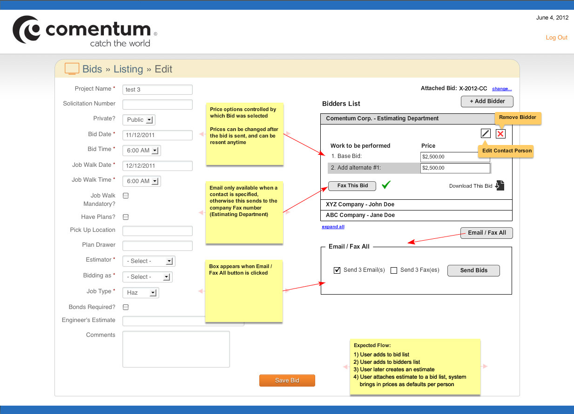574x414 pixels.
Task: Click the Bonds Required checkbox
Action: pos(125,307)
